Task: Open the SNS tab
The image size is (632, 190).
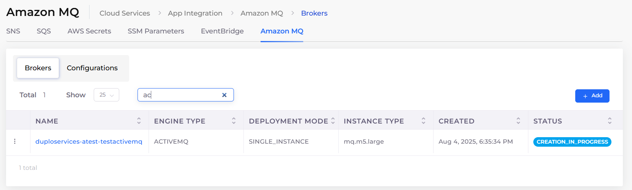Action: (x=13, y=31)
